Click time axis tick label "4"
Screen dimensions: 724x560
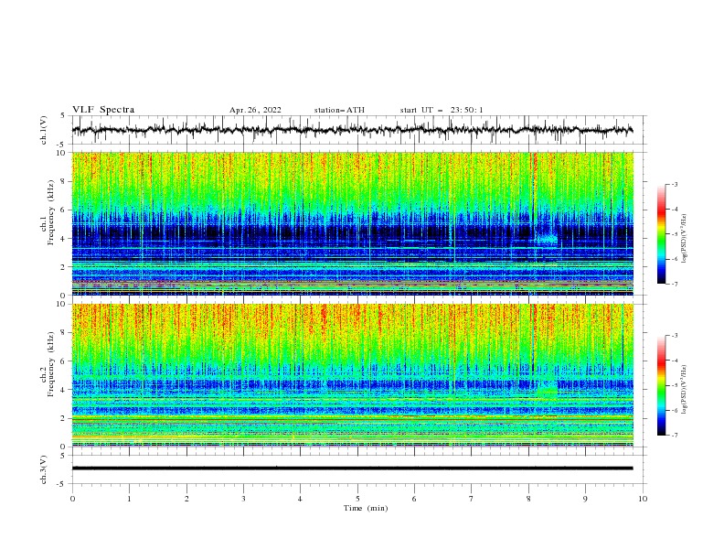click(x=300, y=499)
